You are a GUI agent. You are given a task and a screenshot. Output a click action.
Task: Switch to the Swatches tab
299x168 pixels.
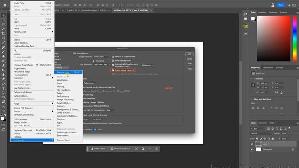point(262,12)
